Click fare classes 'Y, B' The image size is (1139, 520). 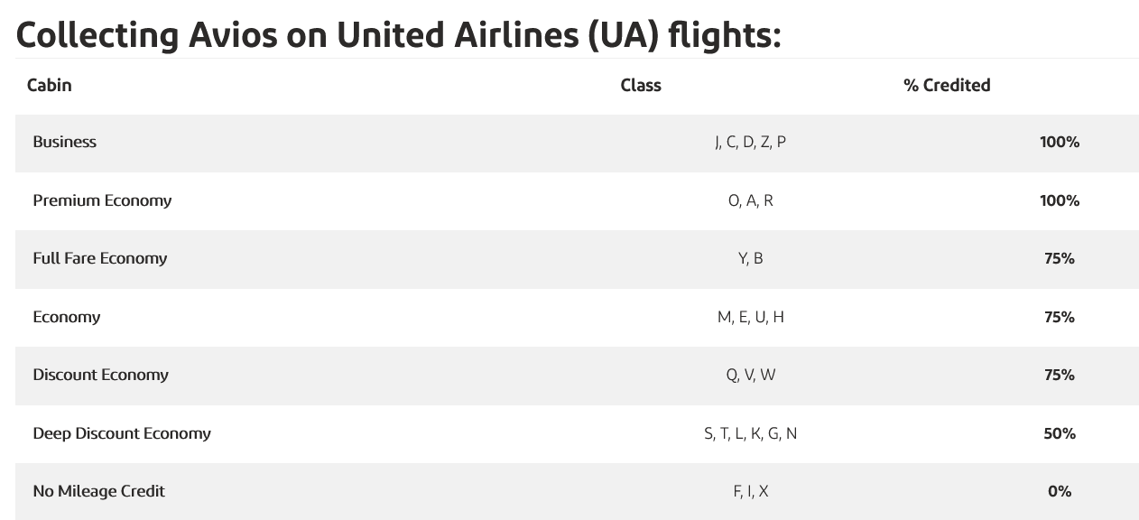pos(750,258)
